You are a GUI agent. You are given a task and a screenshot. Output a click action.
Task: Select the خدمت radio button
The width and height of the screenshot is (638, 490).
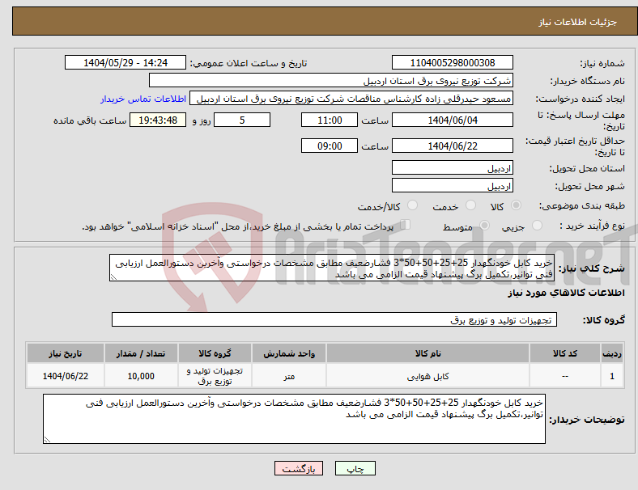pos(470,205)
